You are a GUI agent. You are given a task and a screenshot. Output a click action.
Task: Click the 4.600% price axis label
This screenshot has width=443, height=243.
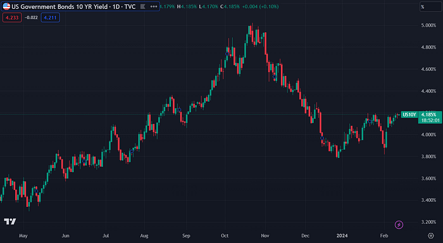[x=428, y=69]
